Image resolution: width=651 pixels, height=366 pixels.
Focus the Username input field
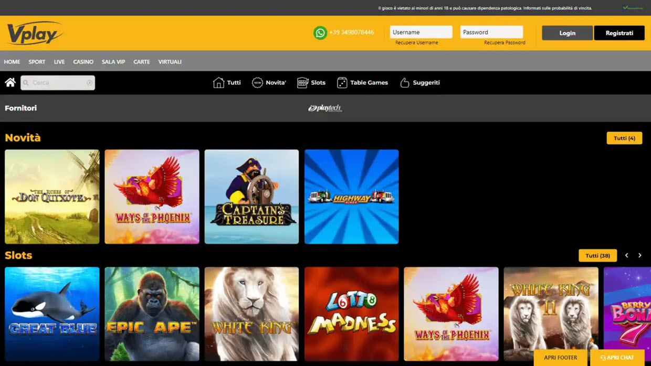point(421,32)
